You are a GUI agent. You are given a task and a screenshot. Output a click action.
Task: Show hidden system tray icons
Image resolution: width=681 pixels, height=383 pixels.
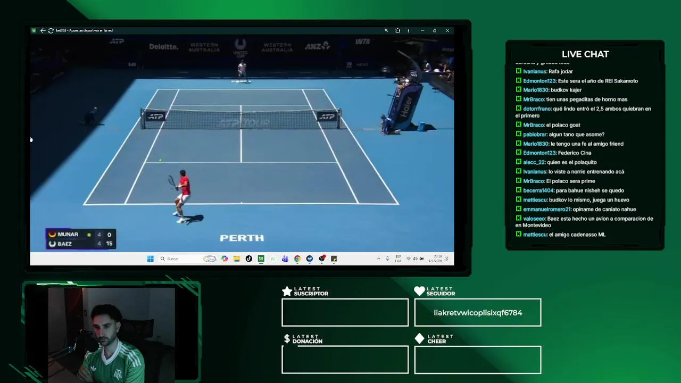(378, 259)
